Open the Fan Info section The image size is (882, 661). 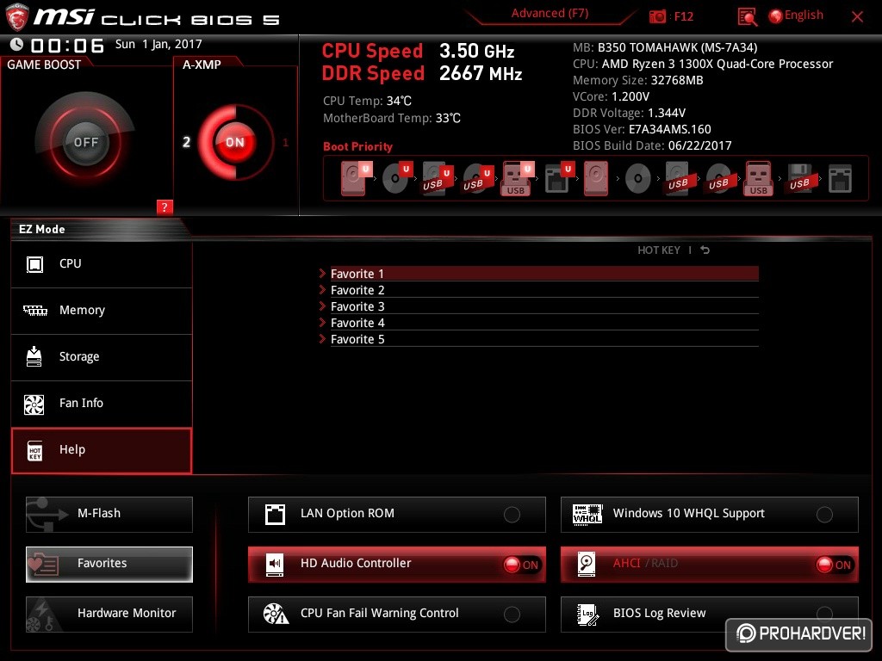pos(102,404)
